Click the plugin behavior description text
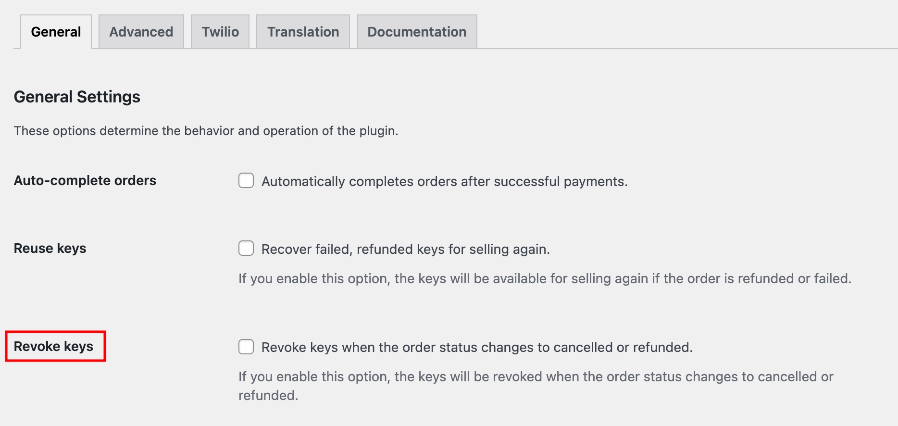898x426 pixels. point(206,130)
